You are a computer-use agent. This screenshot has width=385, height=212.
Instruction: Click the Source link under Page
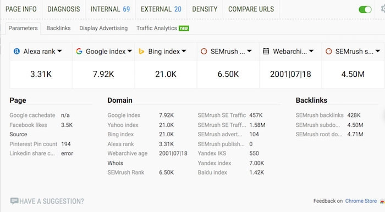pyautogui.click(x=18, y=135)
